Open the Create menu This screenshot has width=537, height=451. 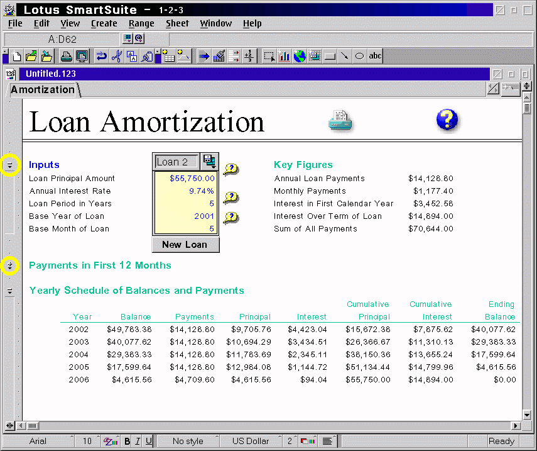coord(104,23)
